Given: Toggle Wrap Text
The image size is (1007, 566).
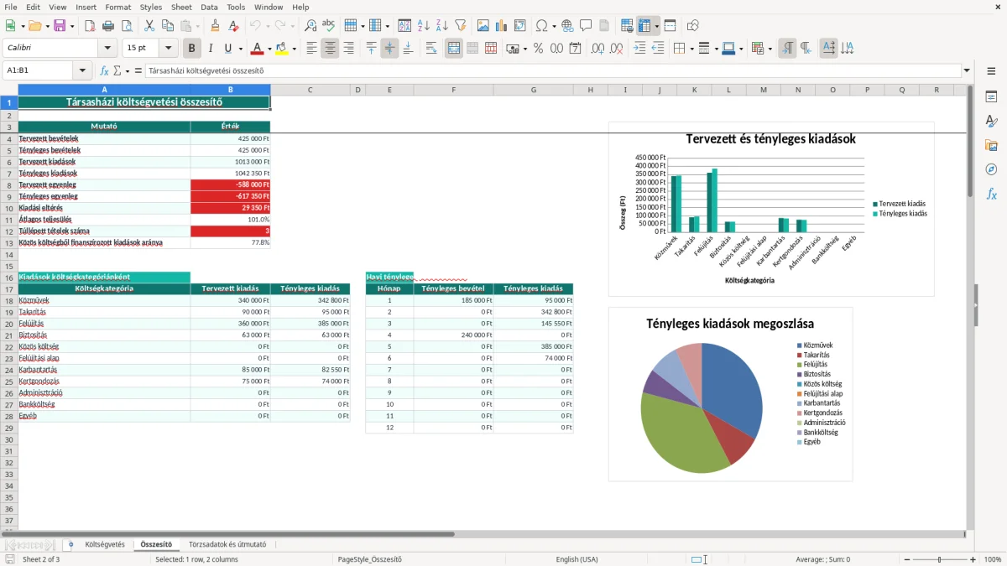Looking at the screenshot, I should click(x=431, y=49).
